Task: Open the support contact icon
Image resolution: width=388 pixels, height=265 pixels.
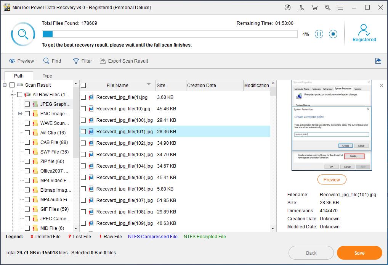Action: [x=301, y=8]
